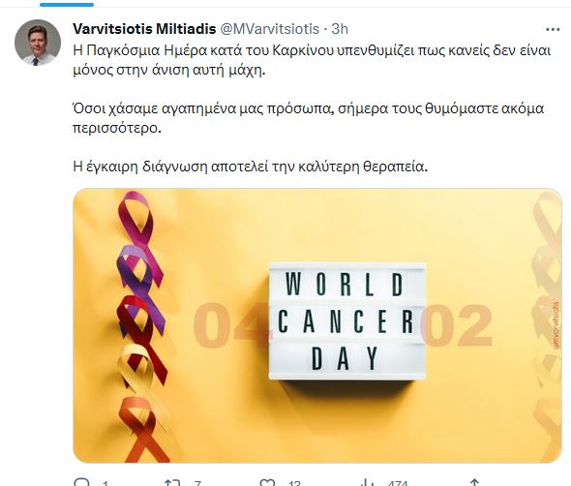The height and width of the screenshot is (486, 571).
Task: Click the like count 13
Action: click(x=294, y=483)
